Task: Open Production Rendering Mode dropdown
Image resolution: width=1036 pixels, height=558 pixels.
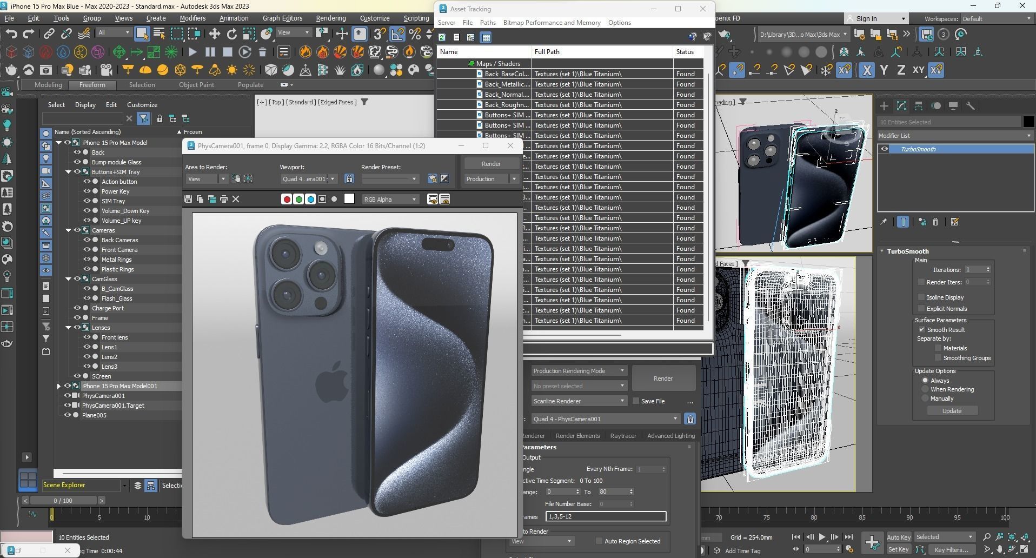Action: click(579, 371)
